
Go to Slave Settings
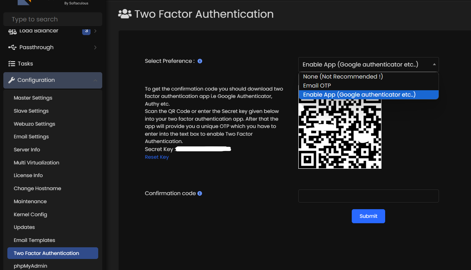31,111
